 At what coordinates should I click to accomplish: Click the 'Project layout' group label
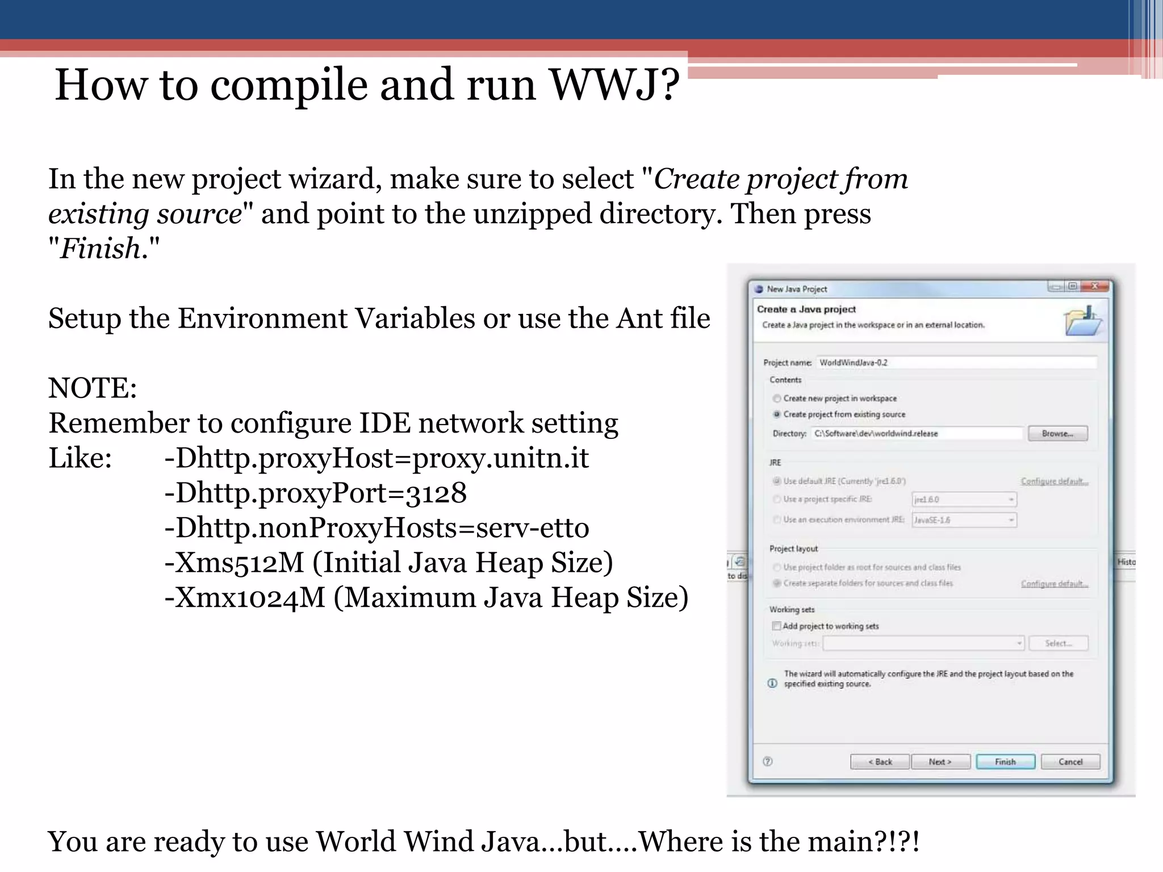(x=793, y=548)
